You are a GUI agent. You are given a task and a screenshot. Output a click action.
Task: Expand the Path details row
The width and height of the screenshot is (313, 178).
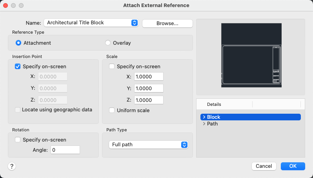tap(204, 124)
